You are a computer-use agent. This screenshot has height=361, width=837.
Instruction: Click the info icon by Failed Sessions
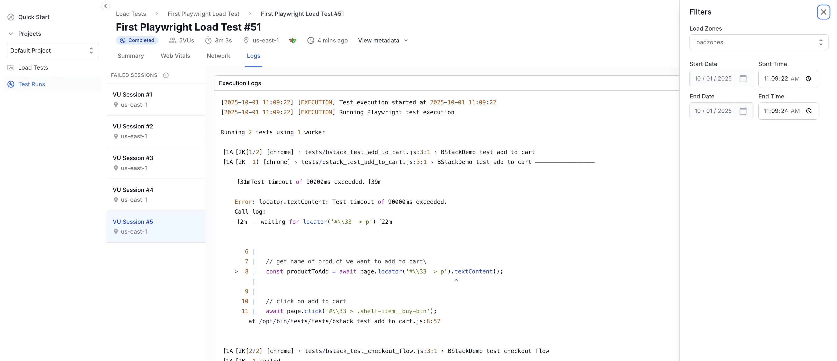166,75
